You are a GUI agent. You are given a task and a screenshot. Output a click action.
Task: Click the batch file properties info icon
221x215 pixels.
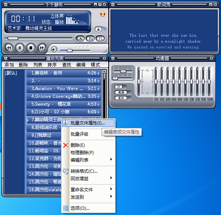(x=65, y=123)
